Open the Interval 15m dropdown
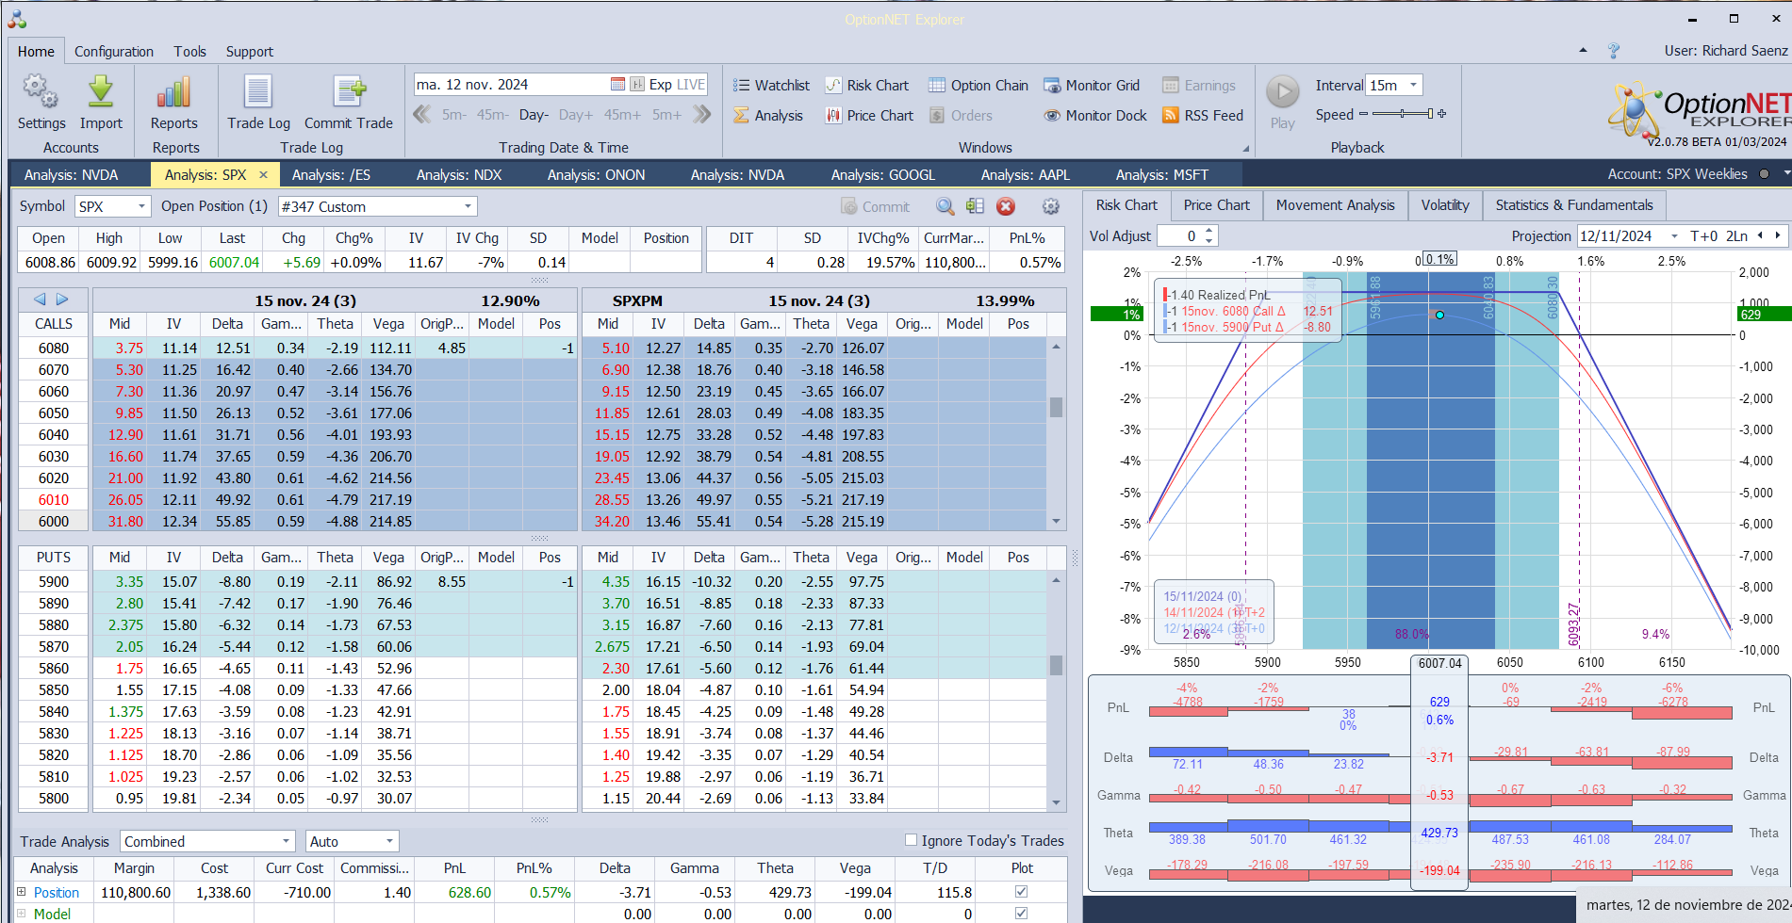This screenshot has width=1792, height=923. click(x=1413, y=85)
